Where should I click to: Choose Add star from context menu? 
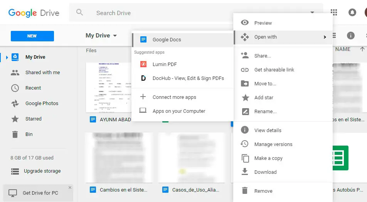coord(283,98)
